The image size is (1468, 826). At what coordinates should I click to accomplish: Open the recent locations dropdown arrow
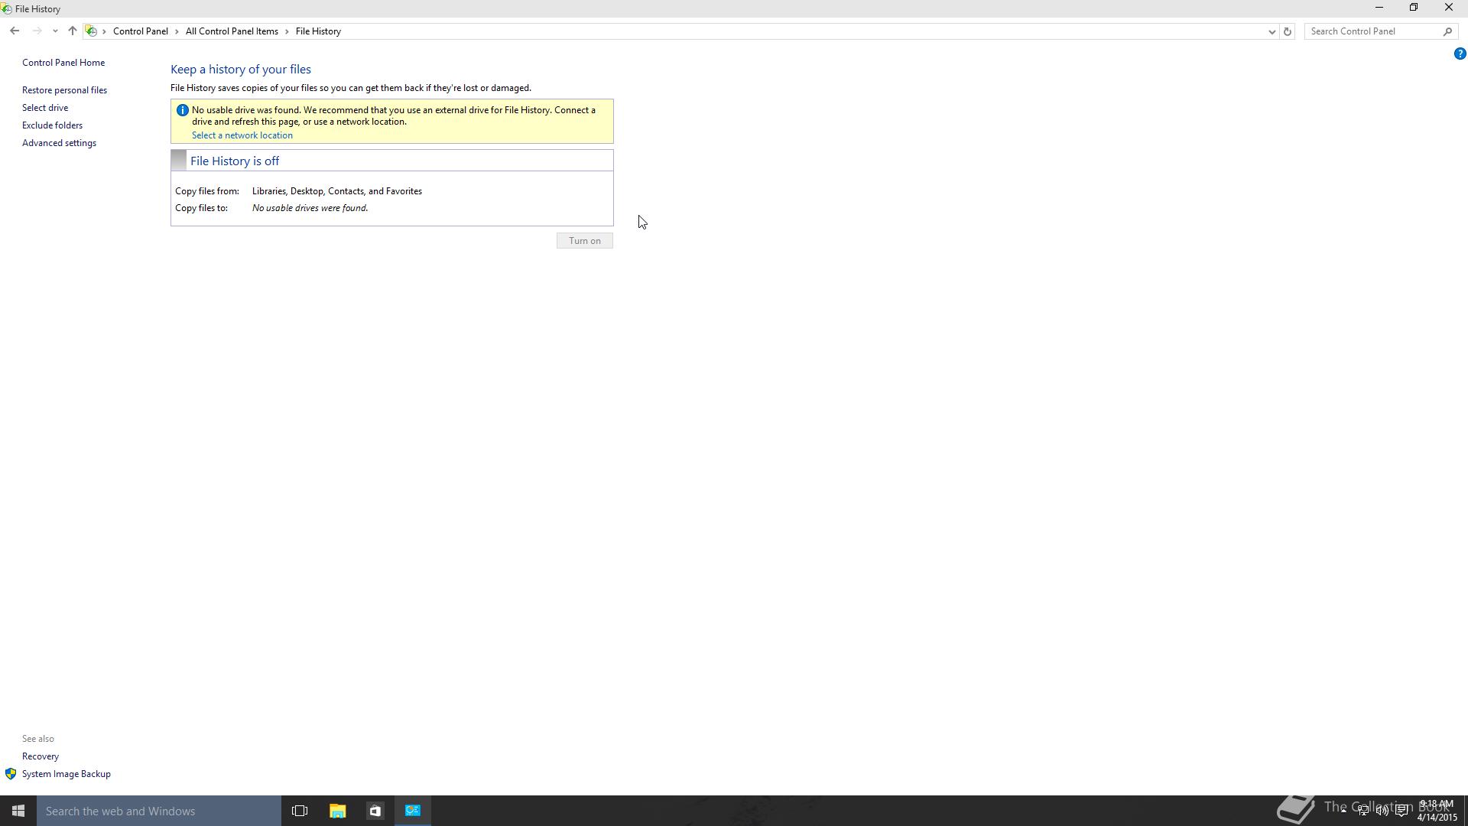coord(55,31)
